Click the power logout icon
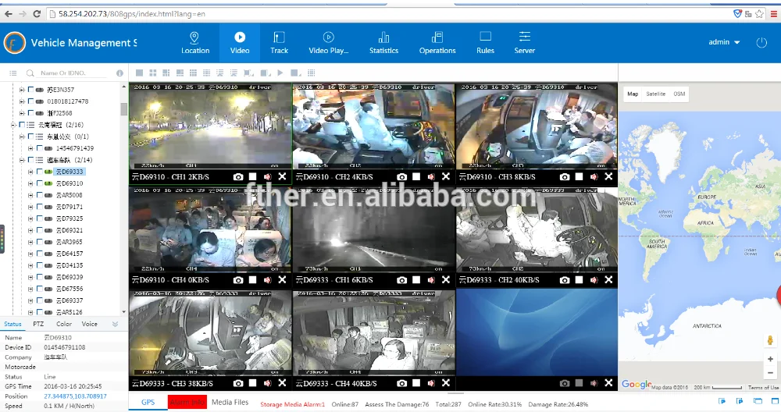Screen dimensions: 781x412 tap(761, 43)
